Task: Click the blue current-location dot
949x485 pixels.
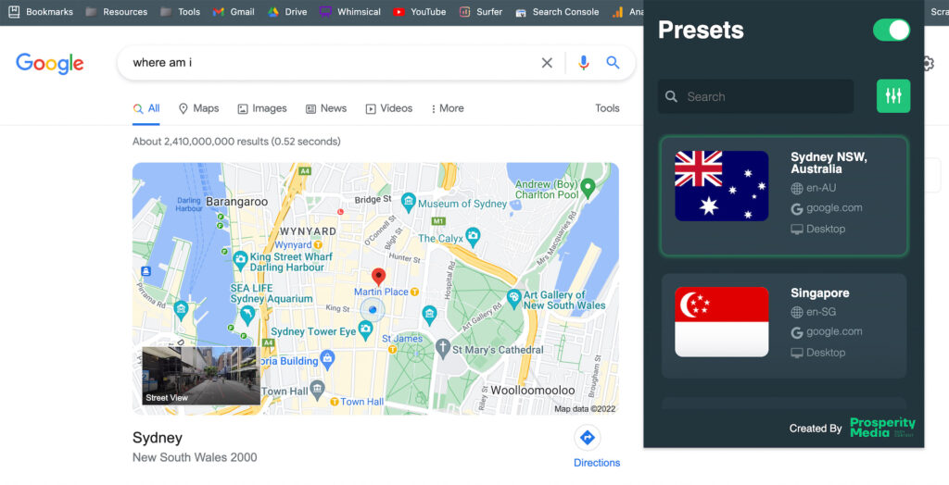Action: [x=373, y=310]
